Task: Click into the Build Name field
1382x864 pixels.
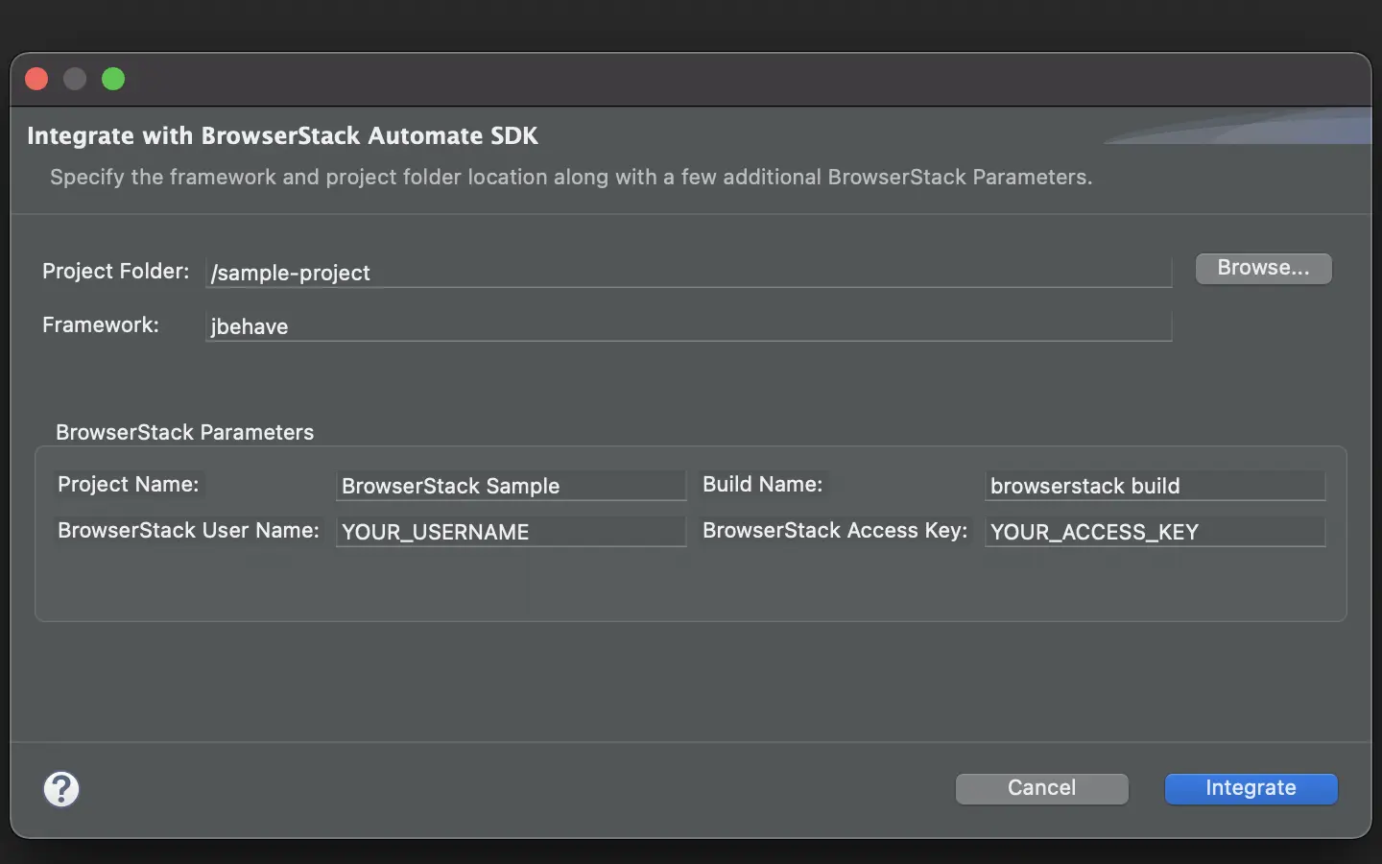Action: click(1154, 486)
